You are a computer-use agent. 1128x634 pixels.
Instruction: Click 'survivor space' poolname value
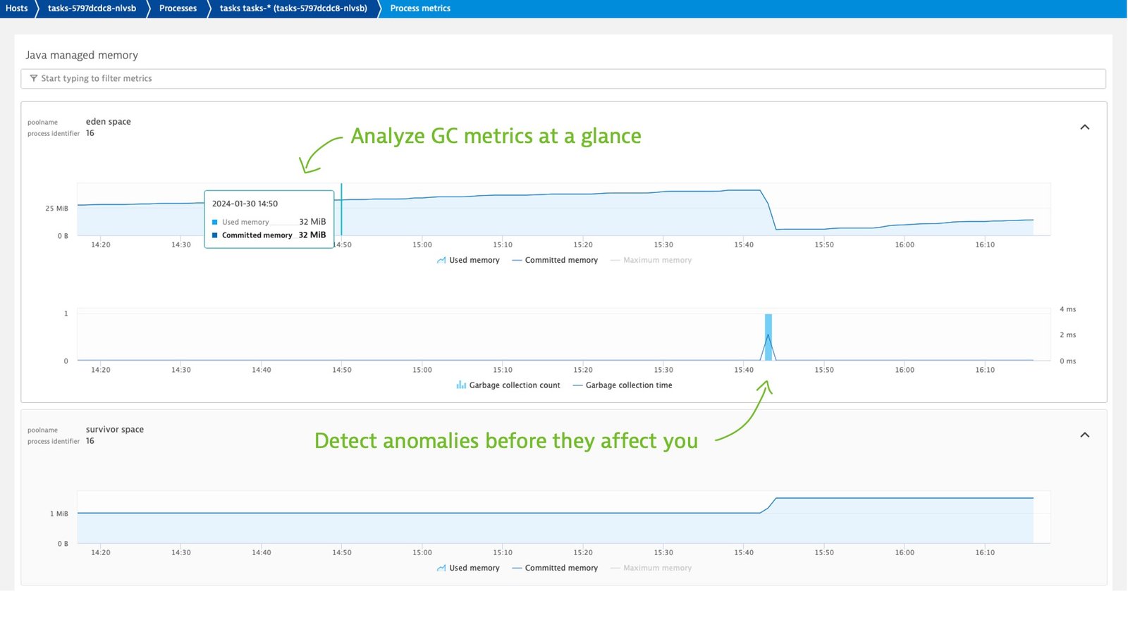tap(115, 430)
